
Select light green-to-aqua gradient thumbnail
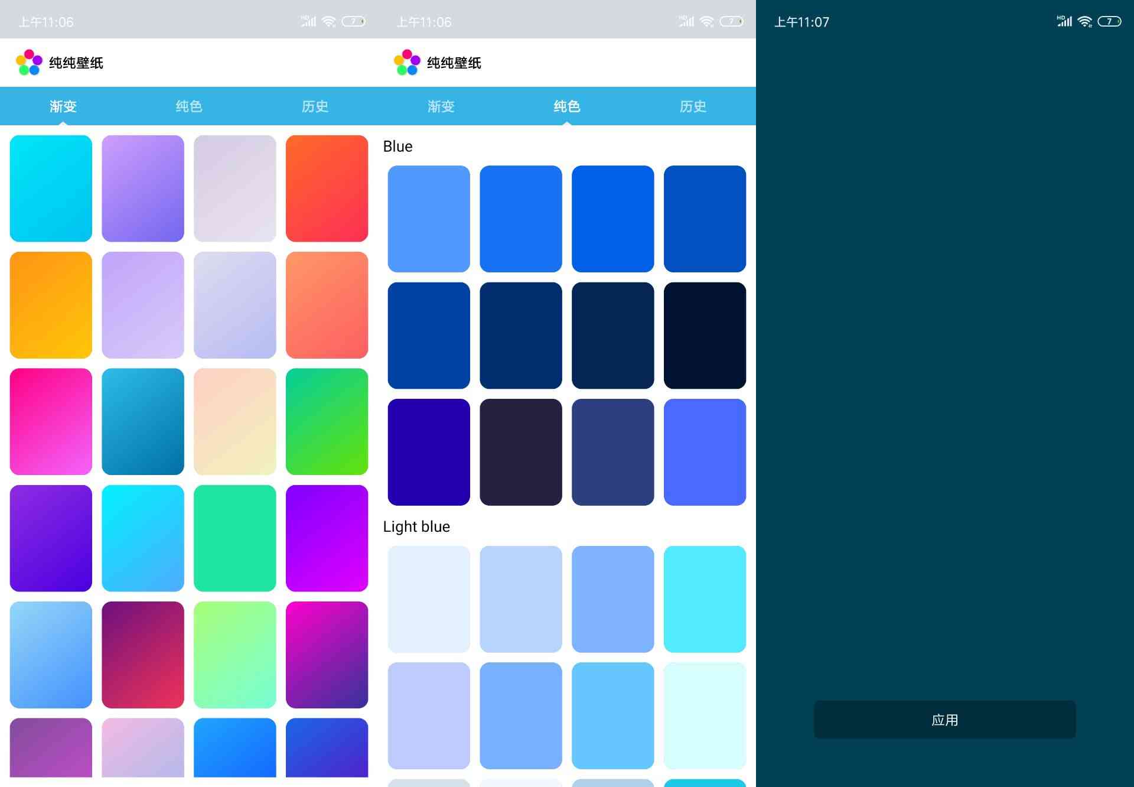coord(235,655)
